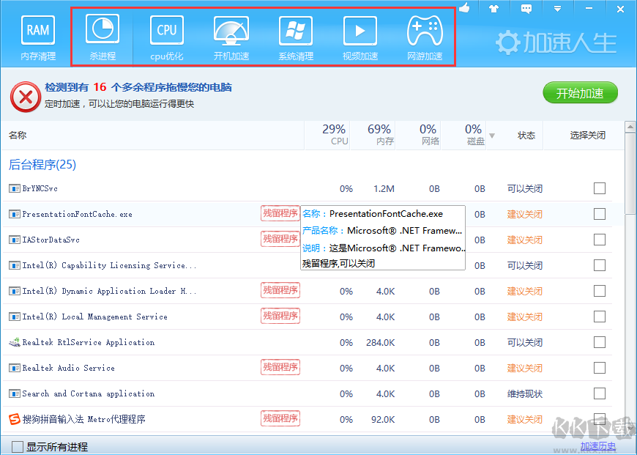The image size is (637, 455).
Task: Open the feedback speech bubble icon
Action: coord(526,8)
